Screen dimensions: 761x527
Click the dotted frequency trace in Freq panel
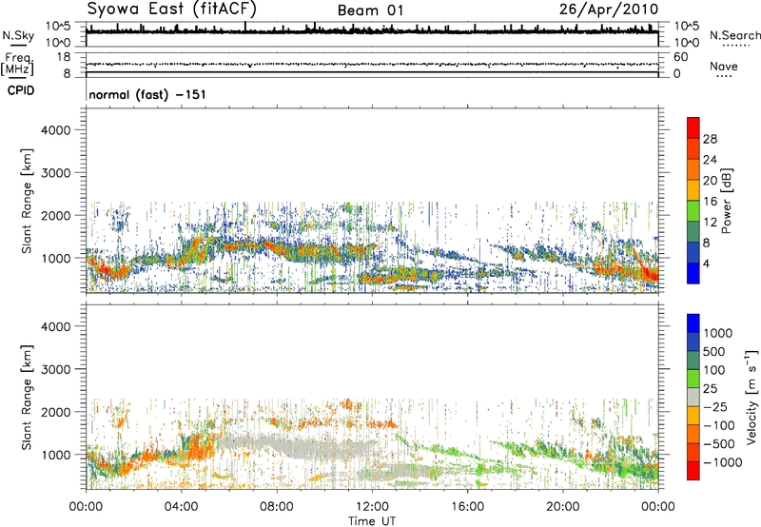(372, 64)
